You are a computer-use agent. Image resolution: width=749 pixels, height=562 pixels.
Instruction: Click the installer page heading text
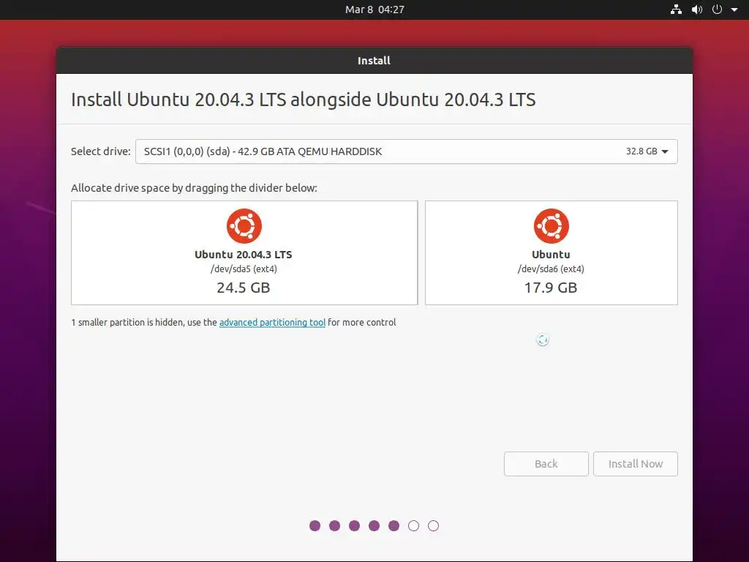304,100
